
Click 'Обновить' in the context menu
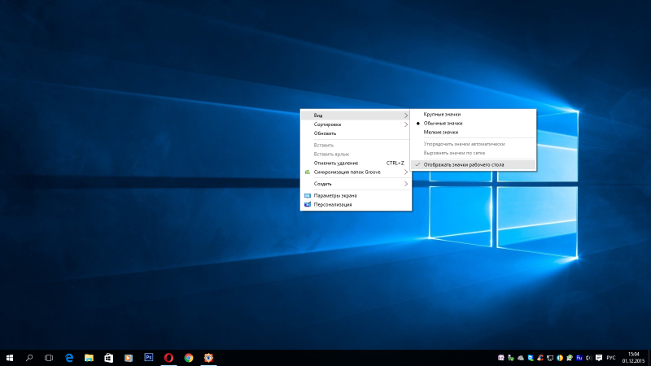[x=325, y=133]
